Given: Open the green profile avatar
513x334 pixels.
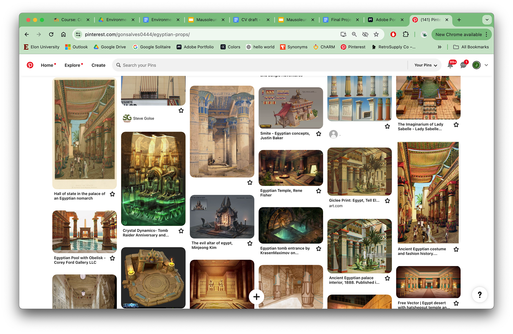Looking at the screenshot, I should 476,65.
